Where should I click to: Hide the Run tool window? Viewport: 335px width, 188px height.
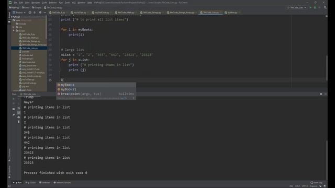tap(325, 94)
